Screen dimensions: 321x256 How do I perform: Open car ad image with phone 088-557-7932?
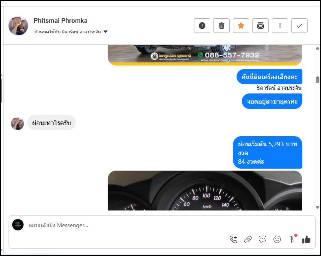click(205, 55)
